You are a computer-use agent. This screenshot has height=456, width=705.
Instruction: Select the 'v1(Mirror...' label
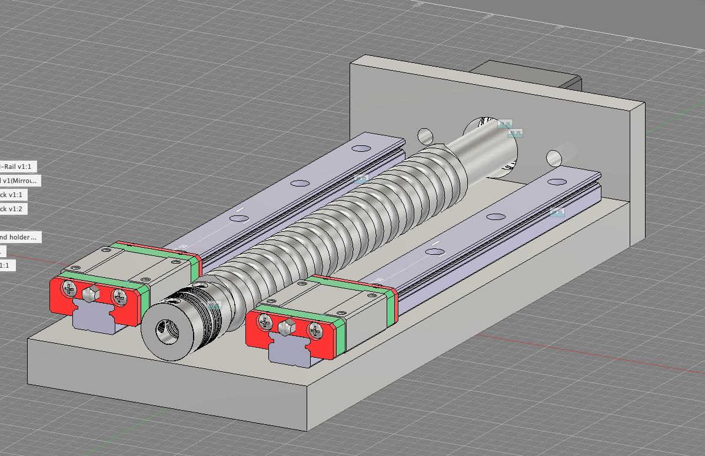(20, 181)
